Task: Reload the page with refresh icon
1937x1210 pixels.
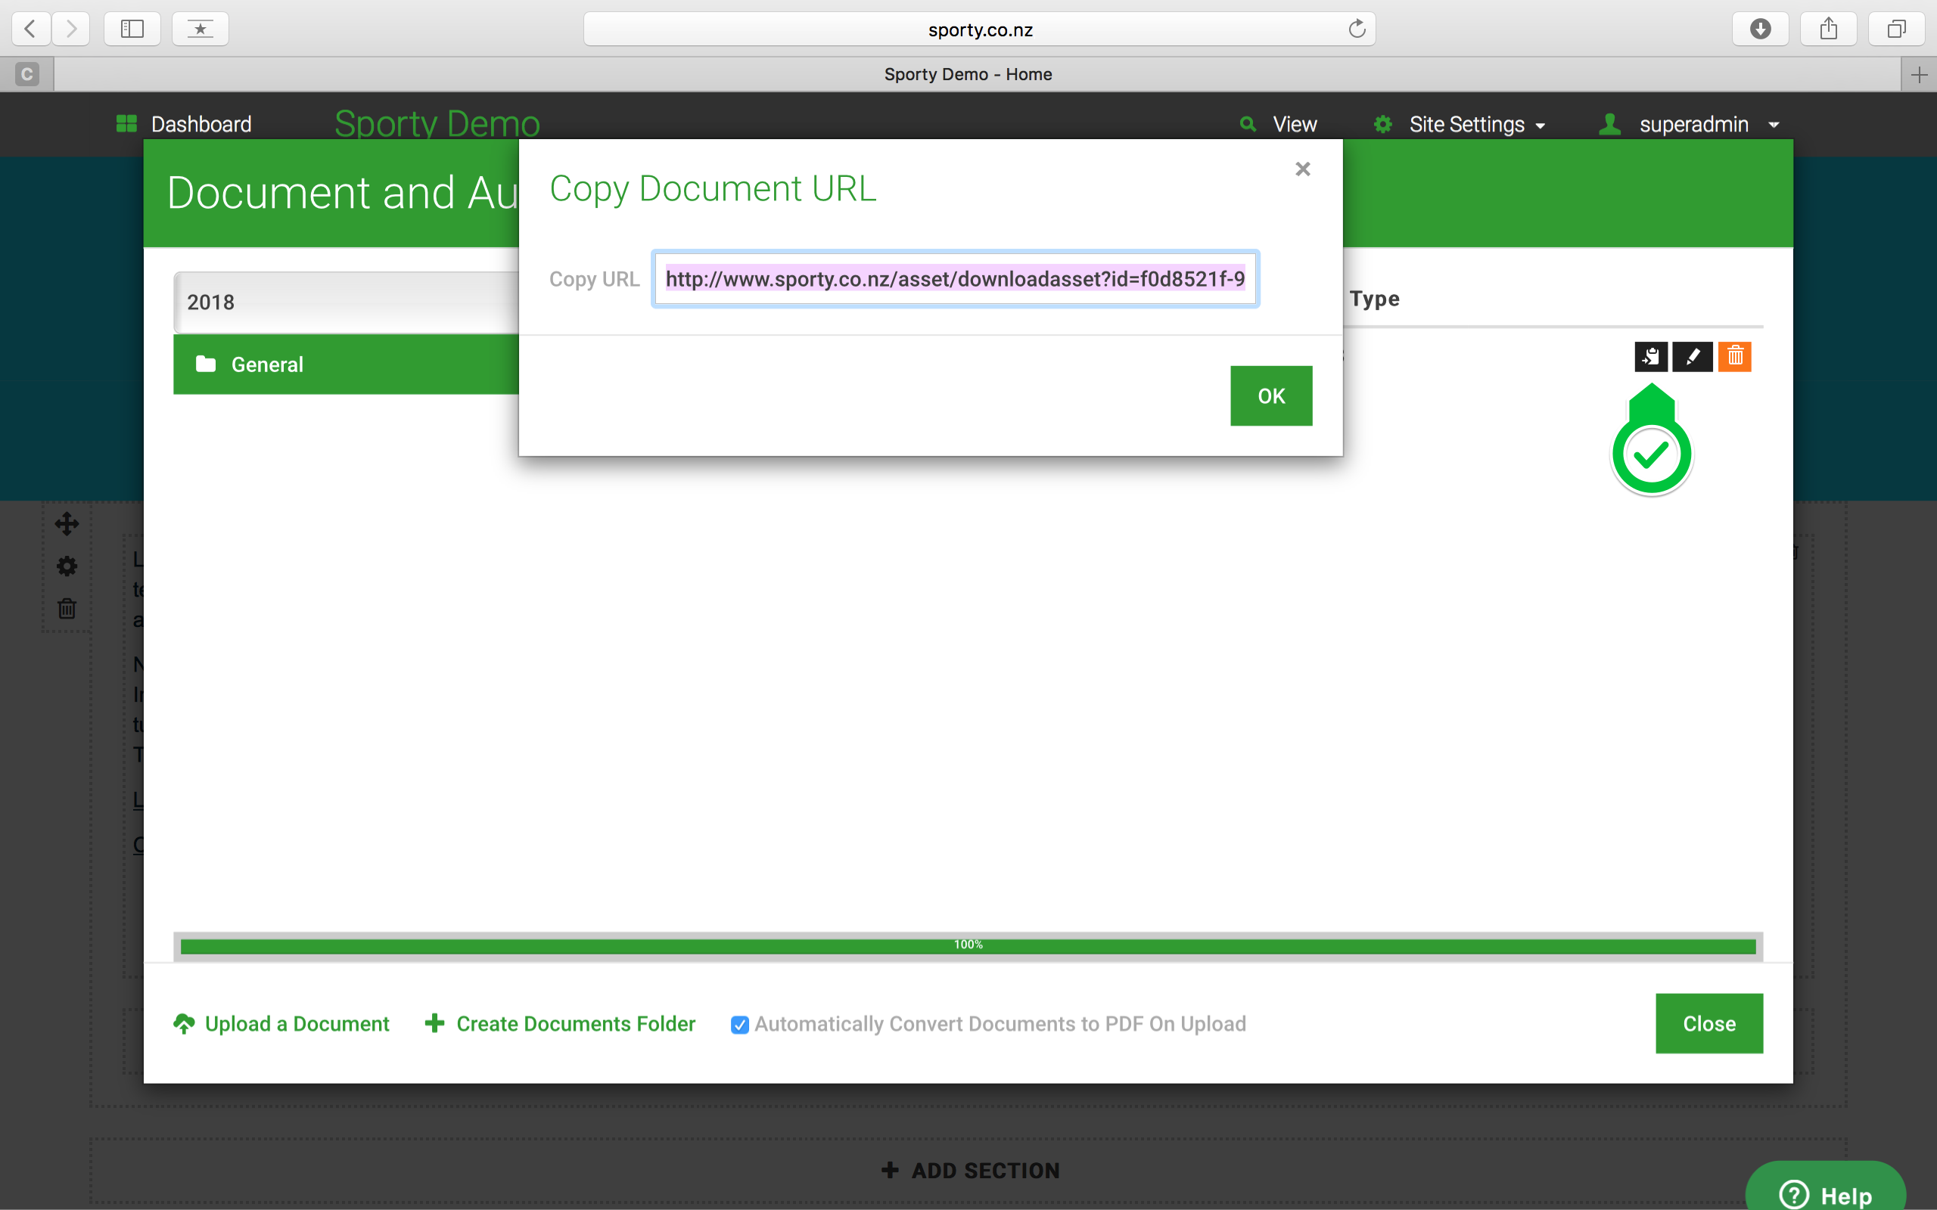Action: [x=1357, y=29]
